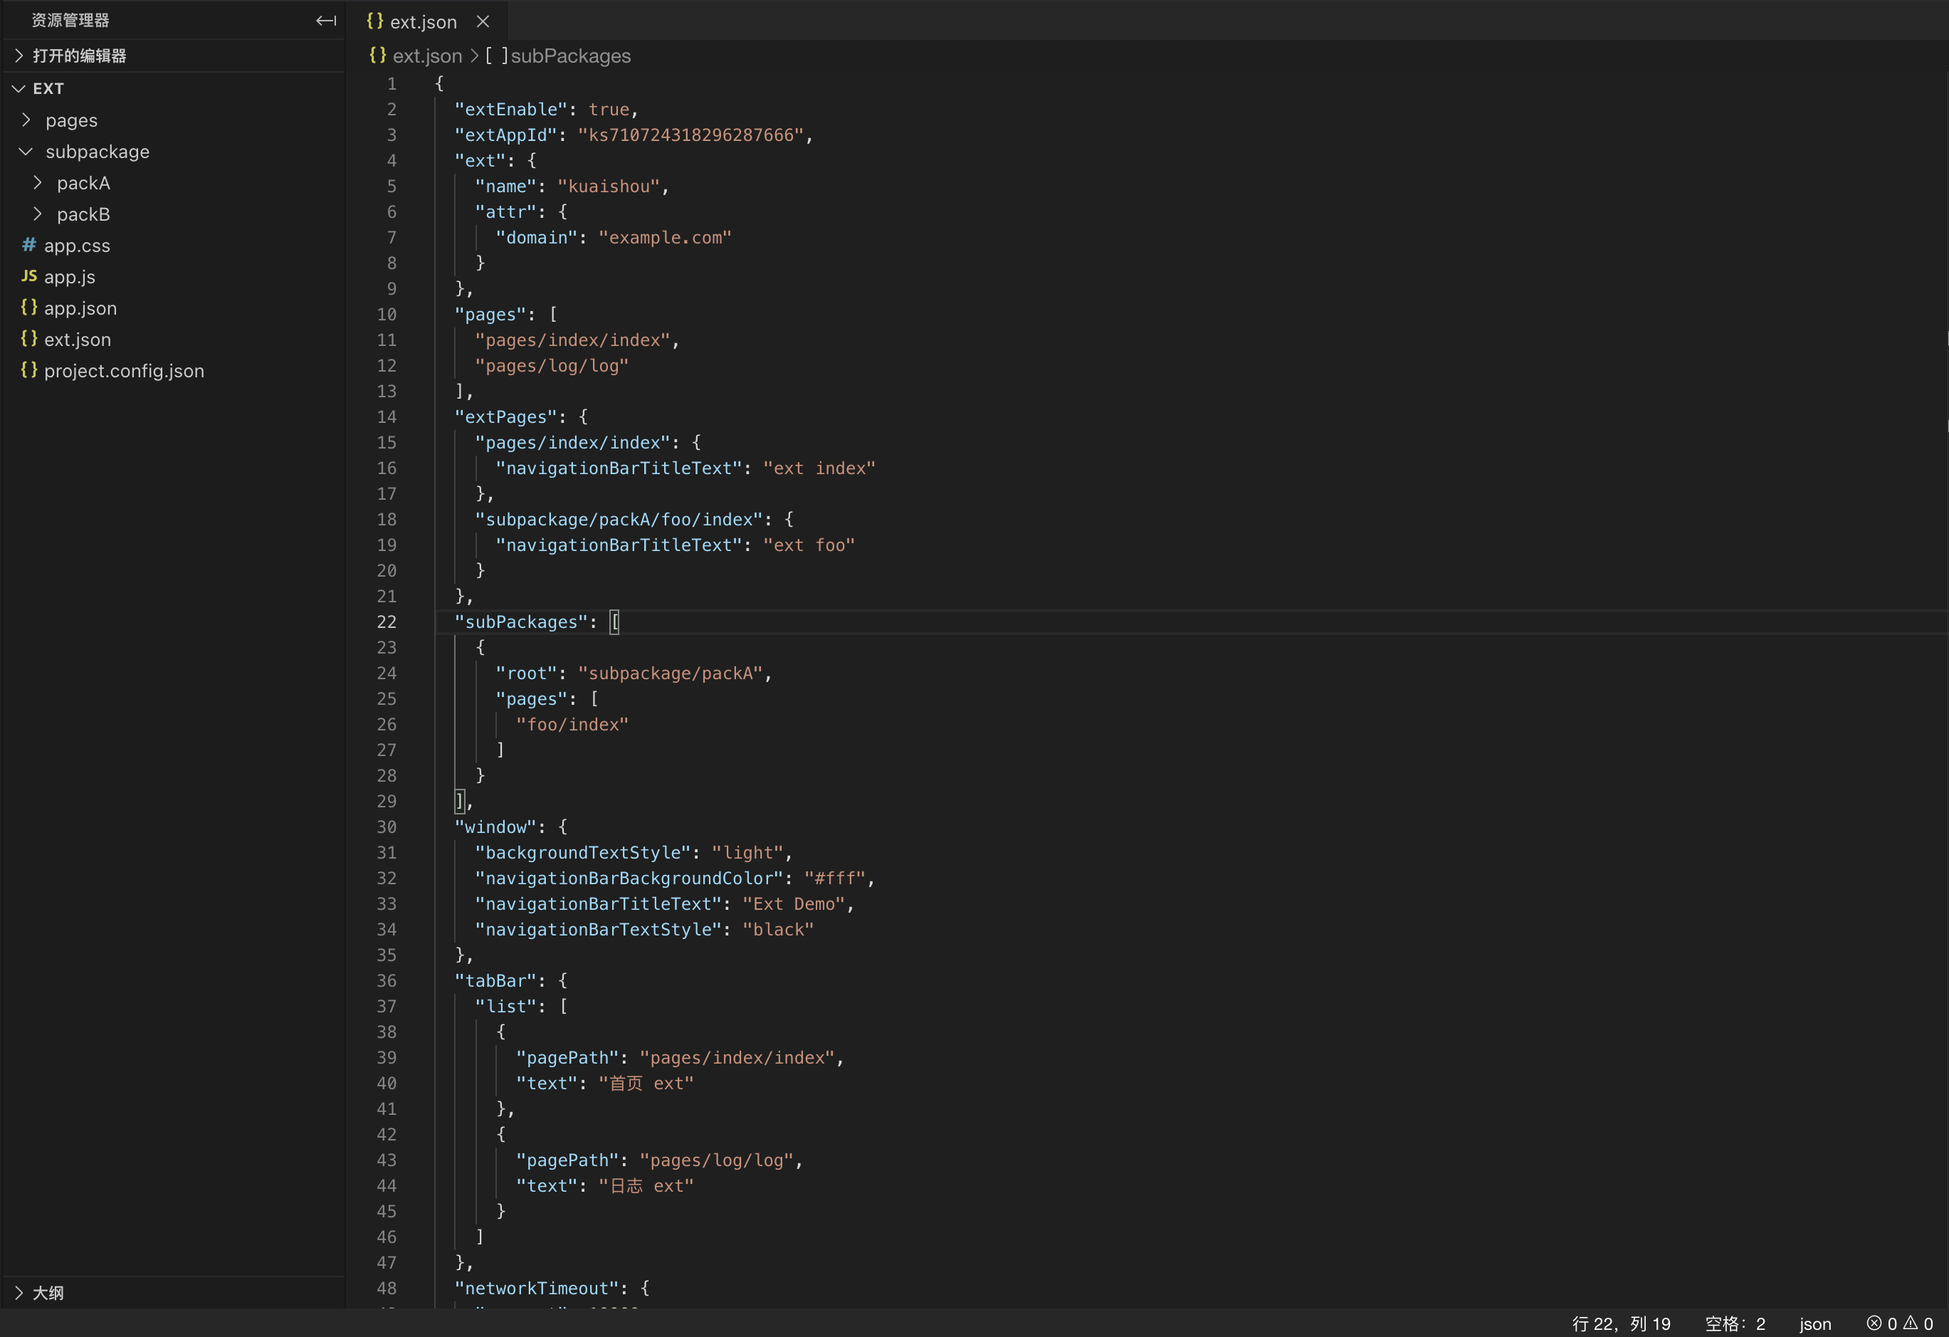The width and height of the screenshot is (1949, 1337).
Task: Click subPackages in the breadcrumb
Action: click(570, 56)
